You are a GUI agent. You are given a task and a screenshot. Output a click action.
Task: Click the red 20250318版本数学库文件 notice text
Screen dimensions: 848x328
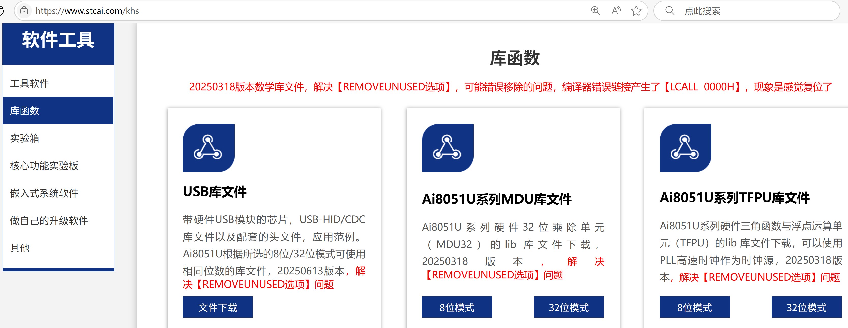click(511, 87)
